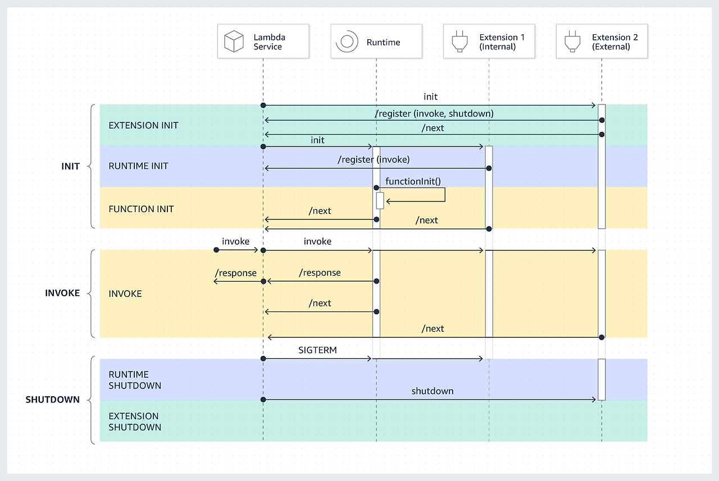Click the Lambda Service cube icon
Image resolution: width=719 pixels, height=481 pixels.
[x=234, y=42]
